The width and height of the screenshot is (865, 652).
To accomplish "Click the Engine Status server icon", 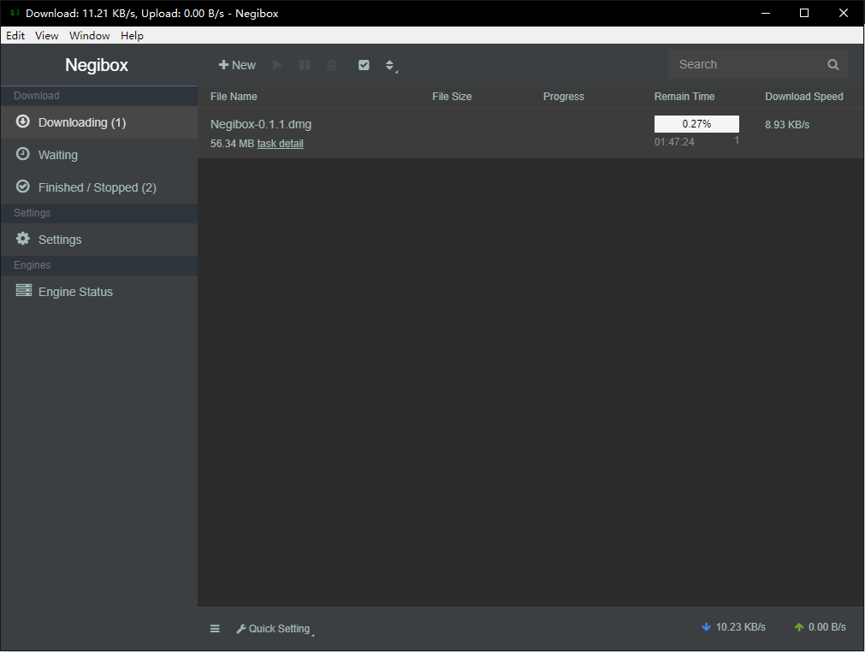I will [24, 290].
